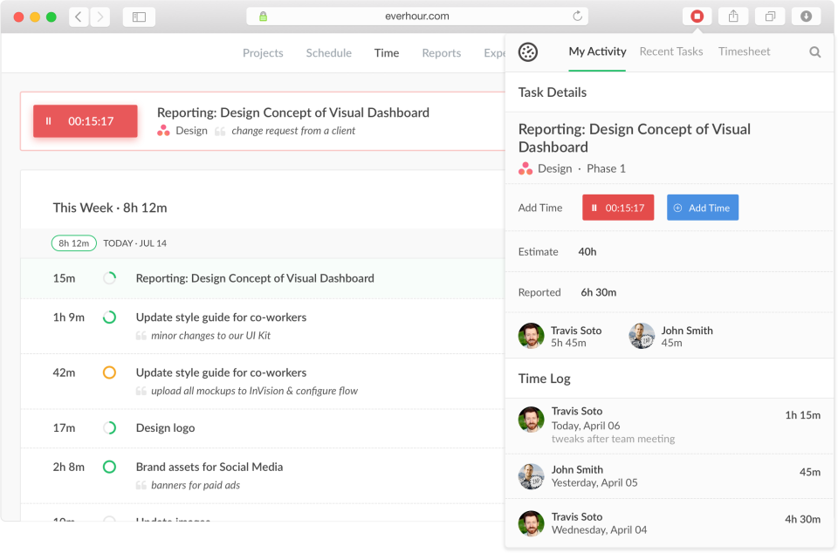Click the 'TODAY · JUL 14' date label
The height and width of the screenshot is (553, 838).
134,243
